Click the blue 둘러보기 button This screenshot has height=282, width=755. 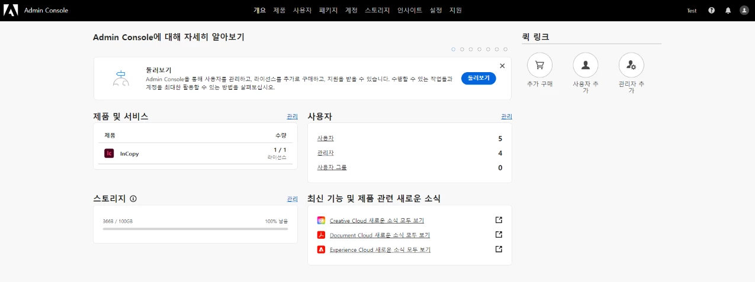click(478, 78)
